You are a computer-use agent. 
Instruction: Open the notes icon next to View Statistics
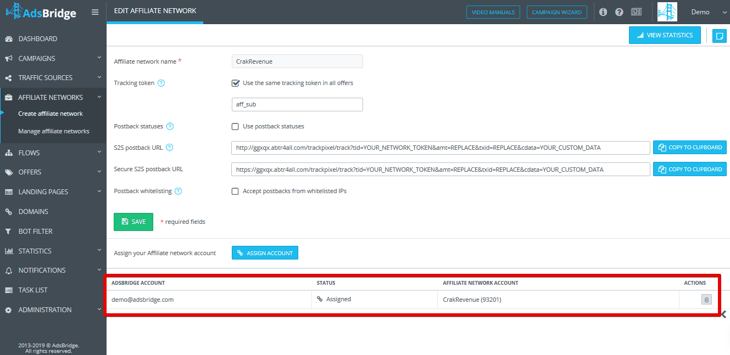pyautogui.click(x=719, y=36)
